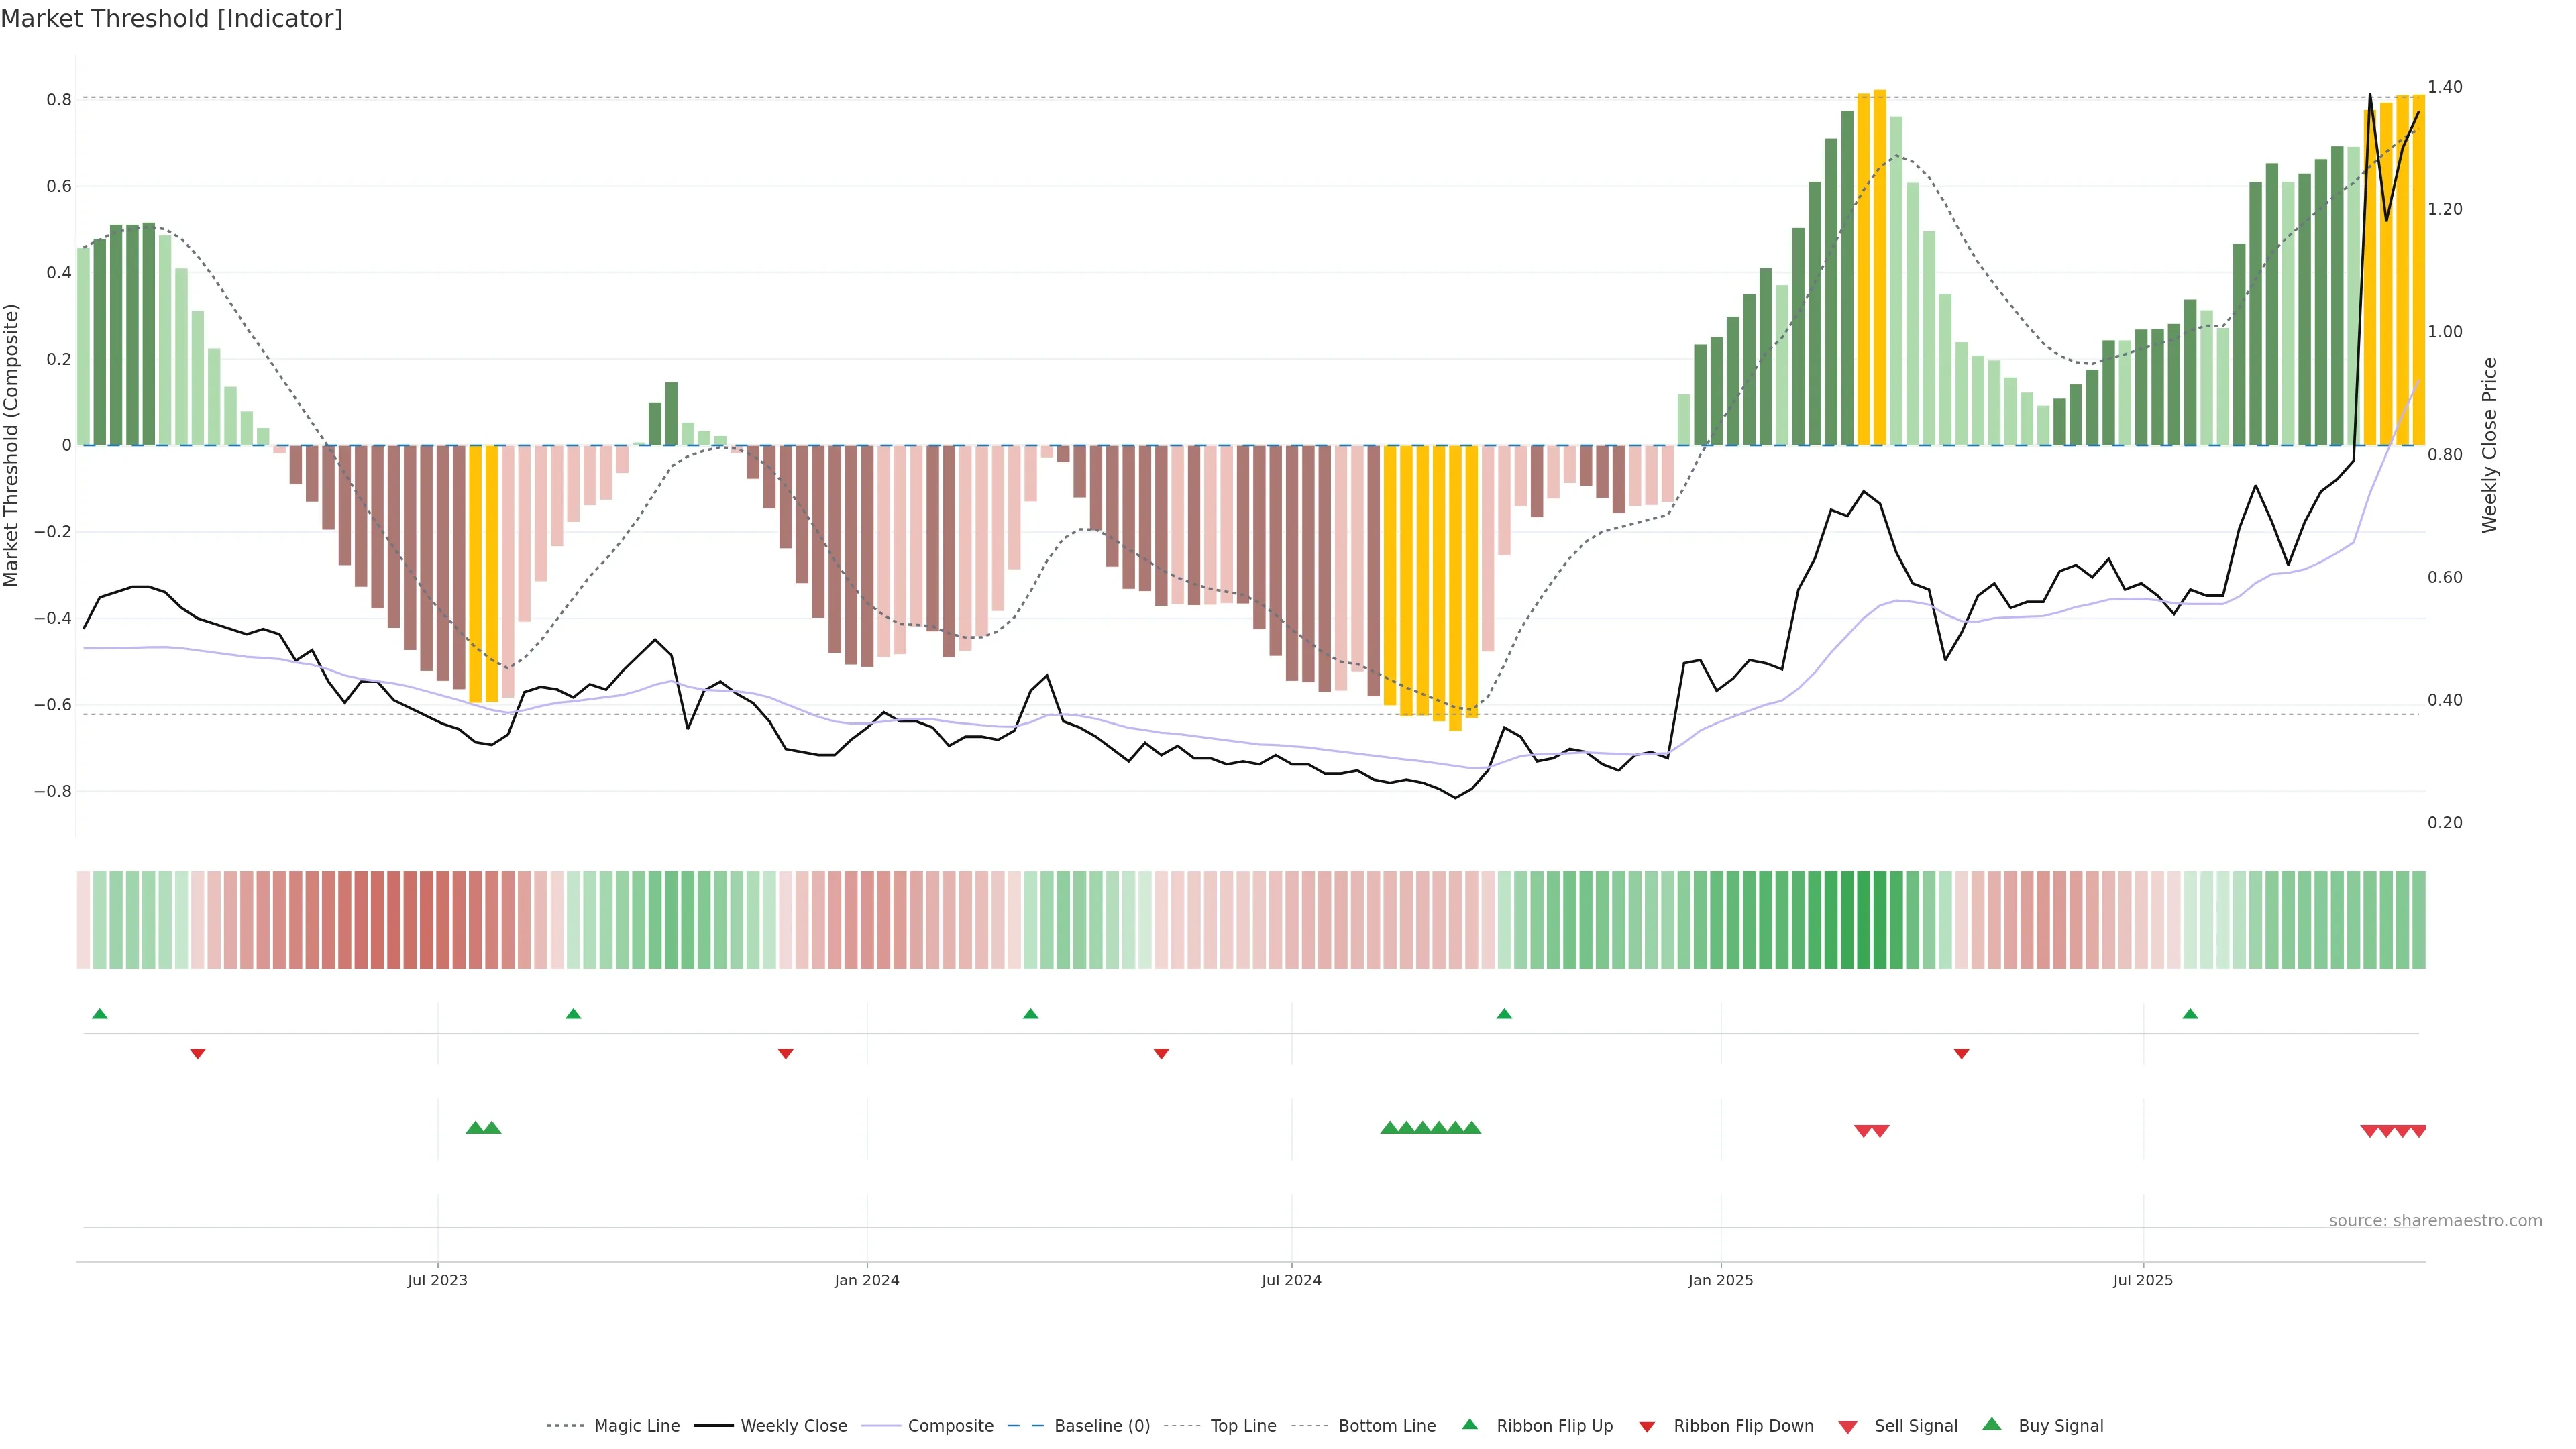Click the first green ribbon flip up triangle

99,1014
